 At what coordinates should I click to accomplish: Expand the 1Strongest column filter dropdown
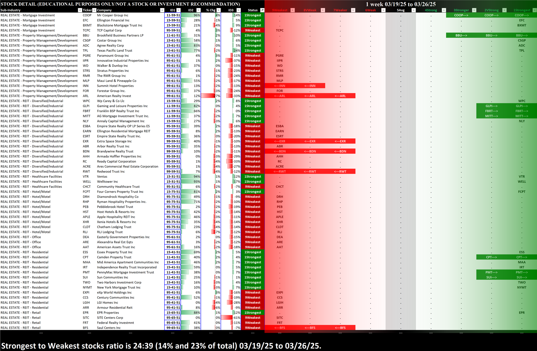click(x=534, y=10)
